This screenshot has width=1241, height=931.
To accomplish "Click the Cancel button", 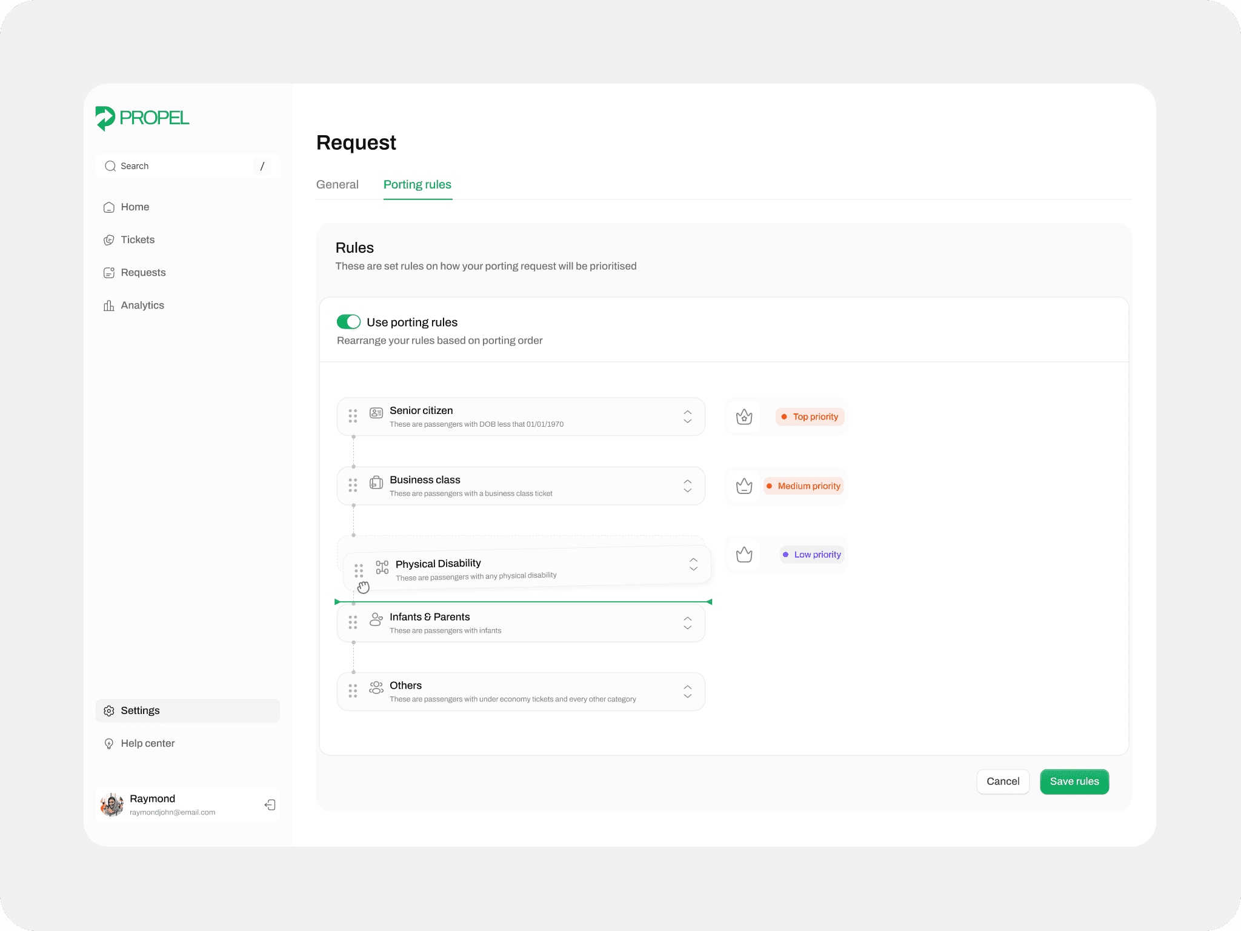I will [1002, 782].
